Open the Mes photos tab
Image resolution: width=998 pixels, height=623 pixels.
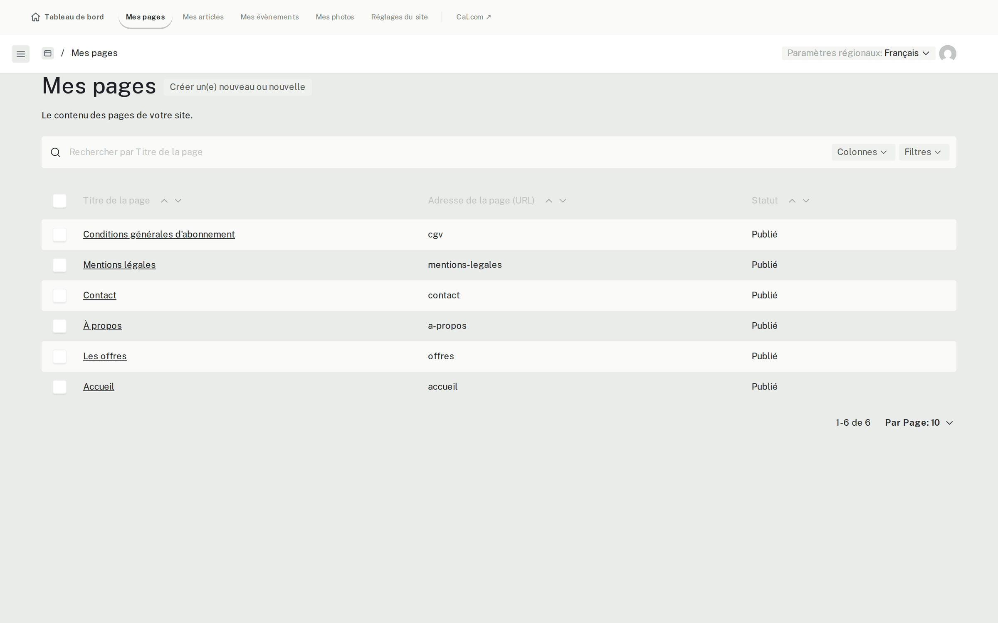(x=335, y=17)
